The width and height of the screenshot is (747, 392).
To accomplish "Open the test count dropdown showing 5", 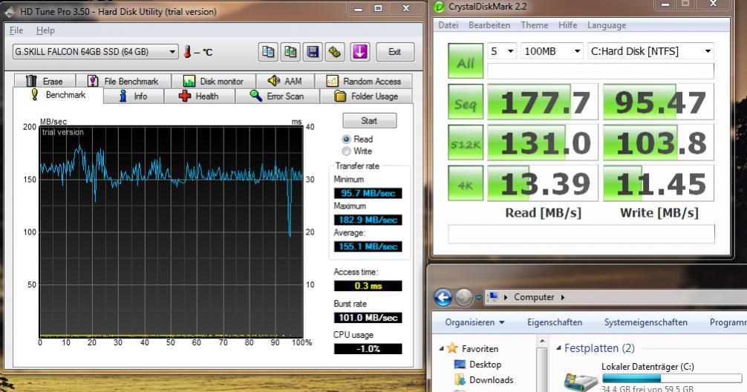I will pyautogui.click(x=511, y=51).
